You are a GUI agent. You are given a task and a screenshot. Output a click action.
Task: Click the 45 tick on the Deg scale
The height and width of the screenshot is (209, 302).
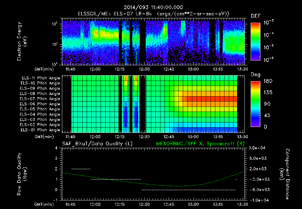click(267, 115)
